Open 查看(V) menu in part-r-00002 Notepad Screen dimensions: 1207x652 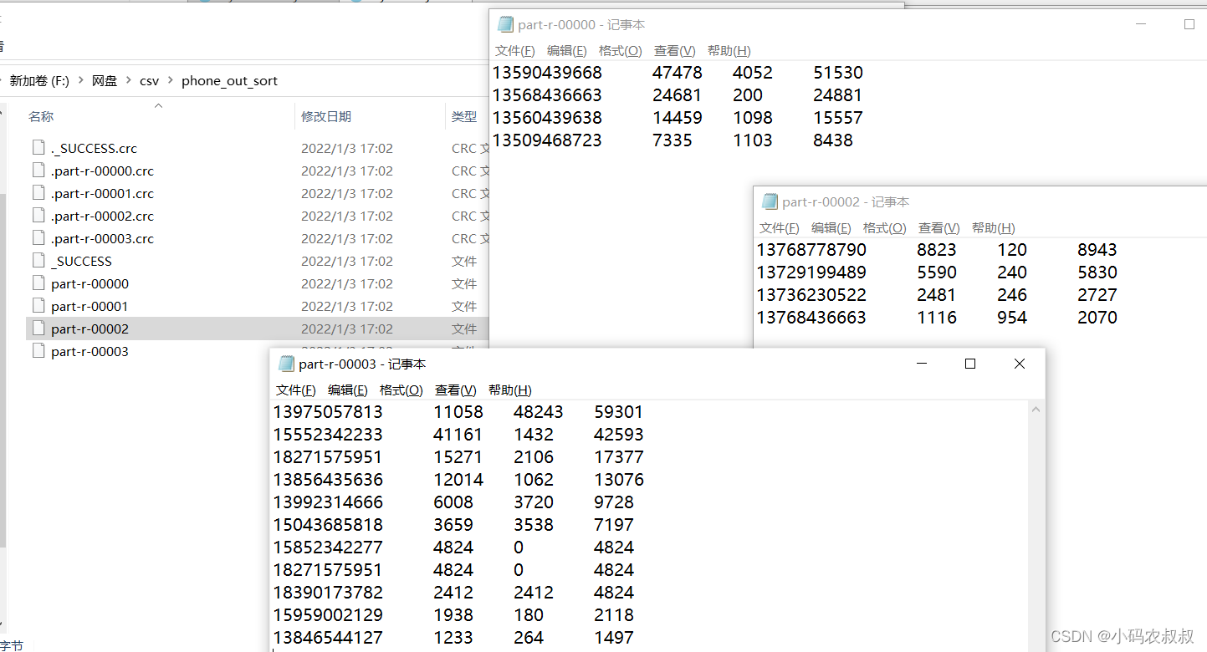pyautogui.click(x=938, y=228)
